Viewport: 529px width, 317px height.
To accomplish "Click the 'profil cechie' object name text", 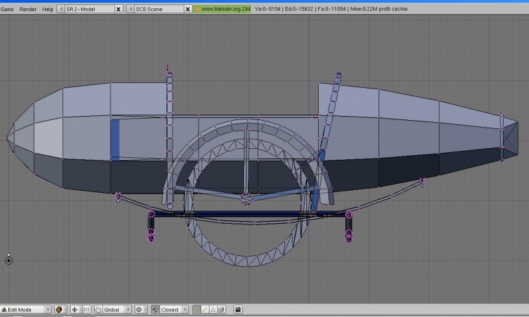I will (x=393, y=9).
